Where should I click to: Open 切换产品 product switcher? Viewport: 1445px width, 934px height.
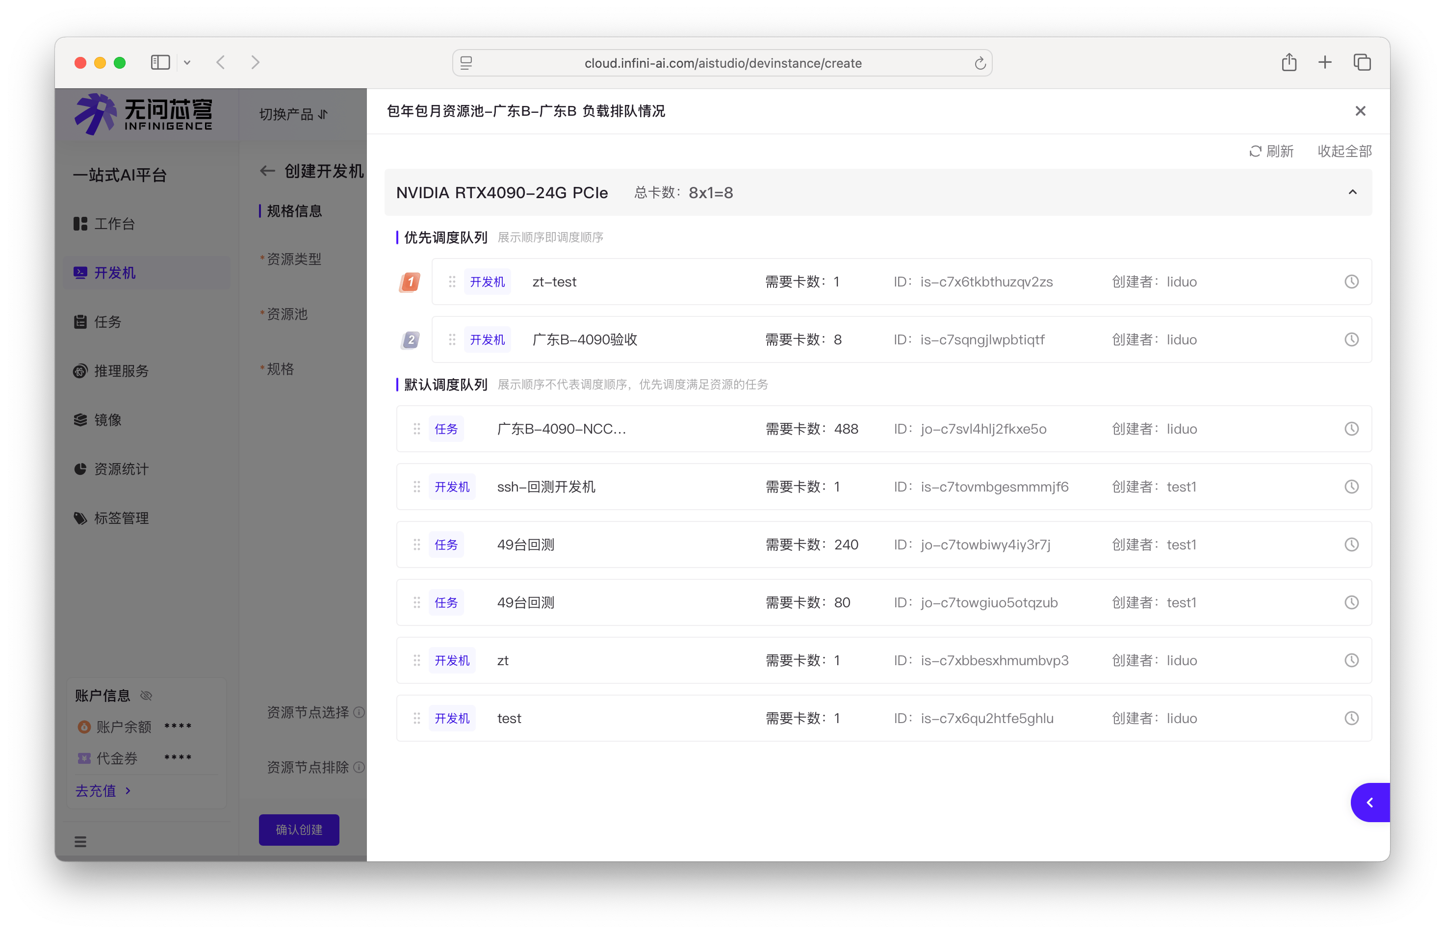[x=293, y=114]
